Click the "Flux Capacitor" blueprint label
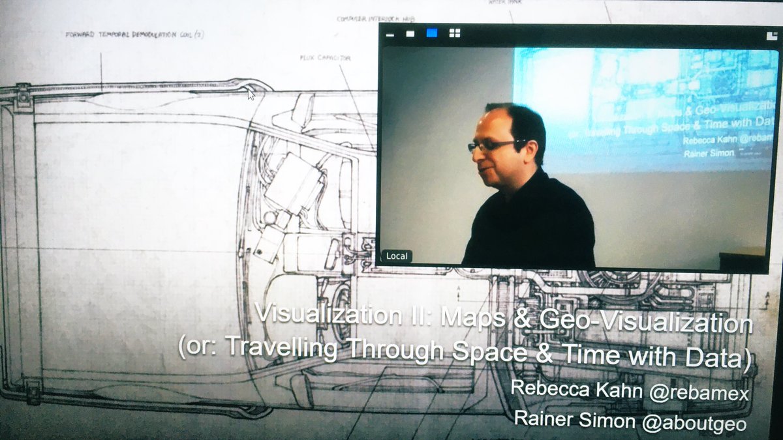 coord(326,57)
